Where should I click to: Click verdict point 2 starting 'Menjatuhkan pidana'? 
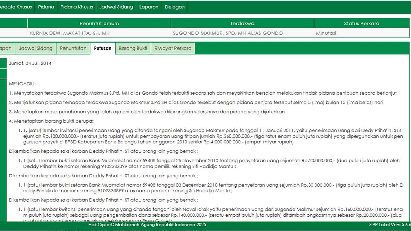pyautogui.click(x=196, y=102)
